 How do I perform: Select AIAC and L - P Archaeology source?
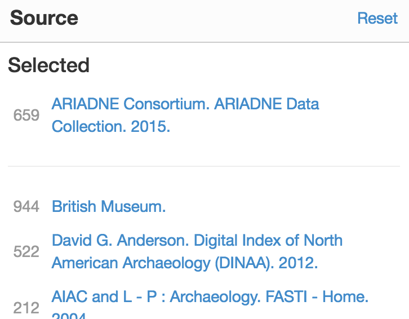(x=210, y=304)
